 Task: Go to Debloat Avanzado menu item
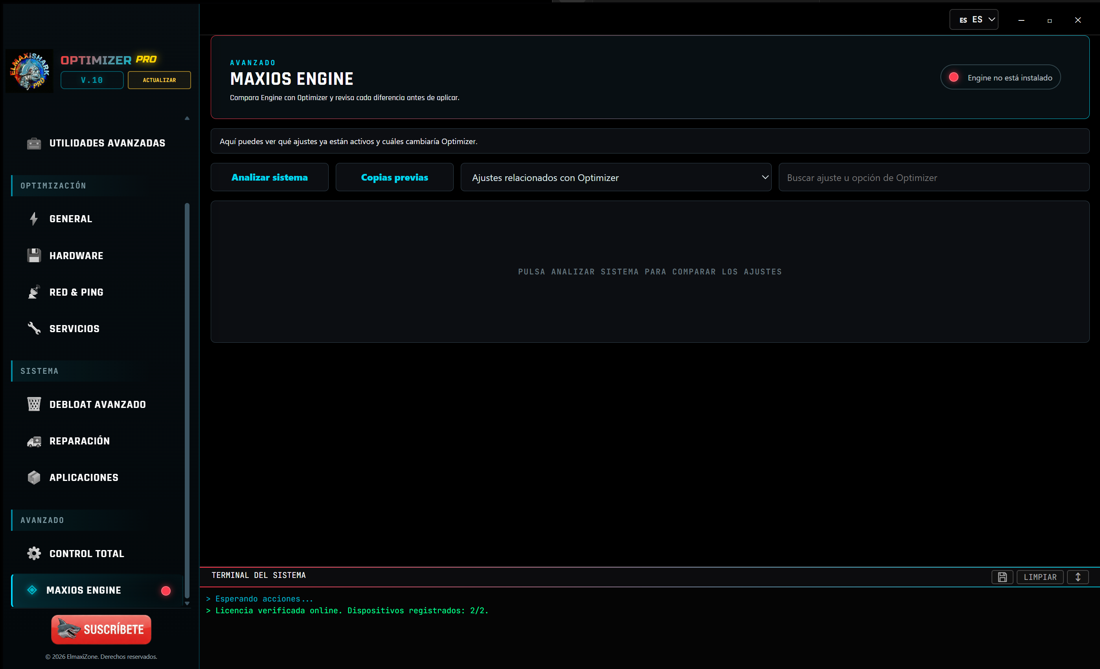tap(97, 404)
